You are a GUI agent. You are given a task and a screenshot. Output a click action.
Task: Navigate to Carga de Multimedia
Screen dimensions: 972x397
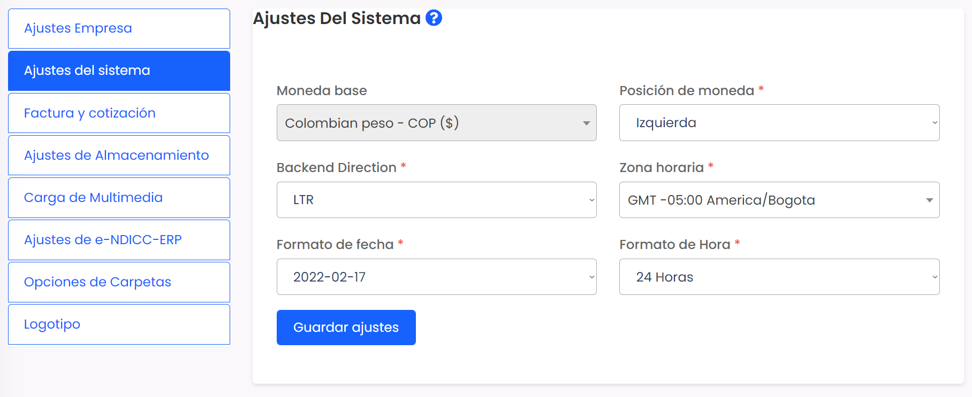[x=119, y=198]
